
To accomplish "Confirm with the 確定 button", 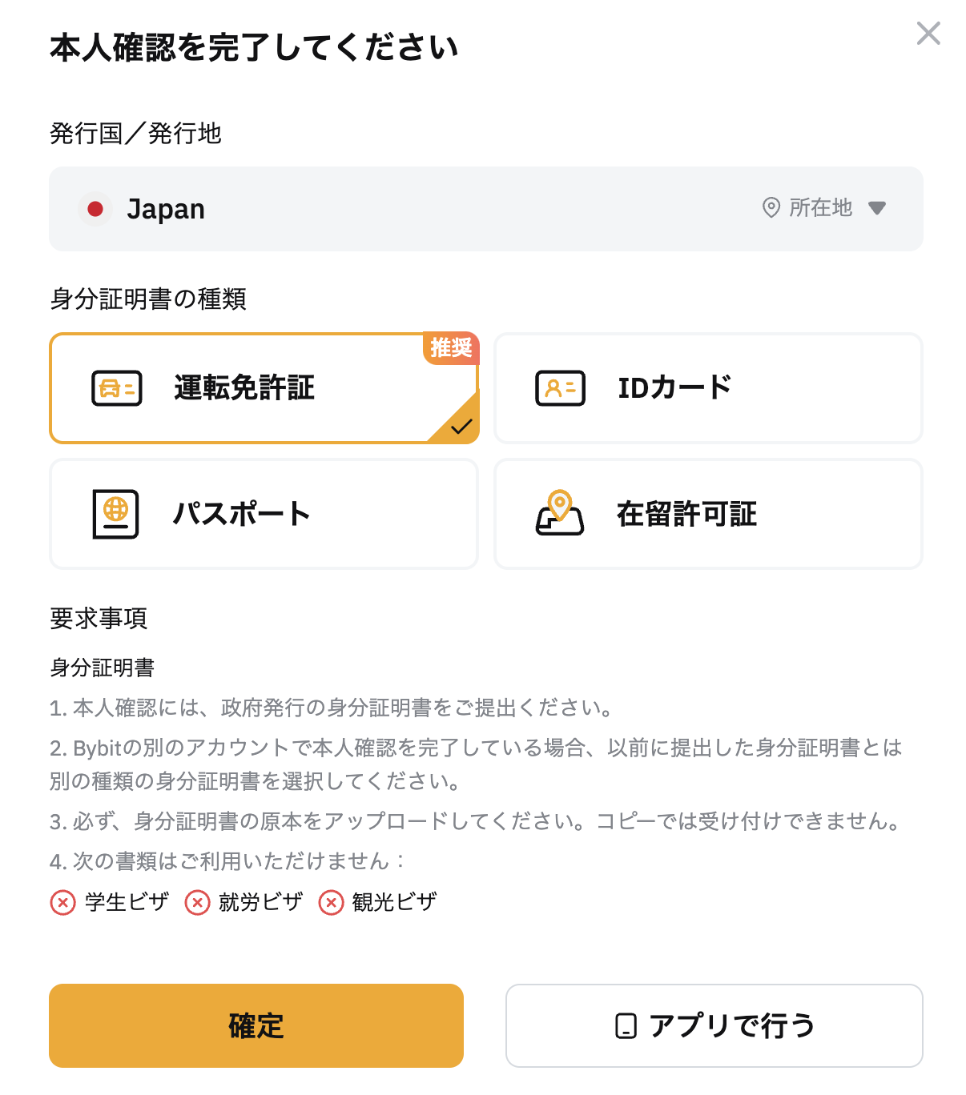I will click(x=256, y=1026).
